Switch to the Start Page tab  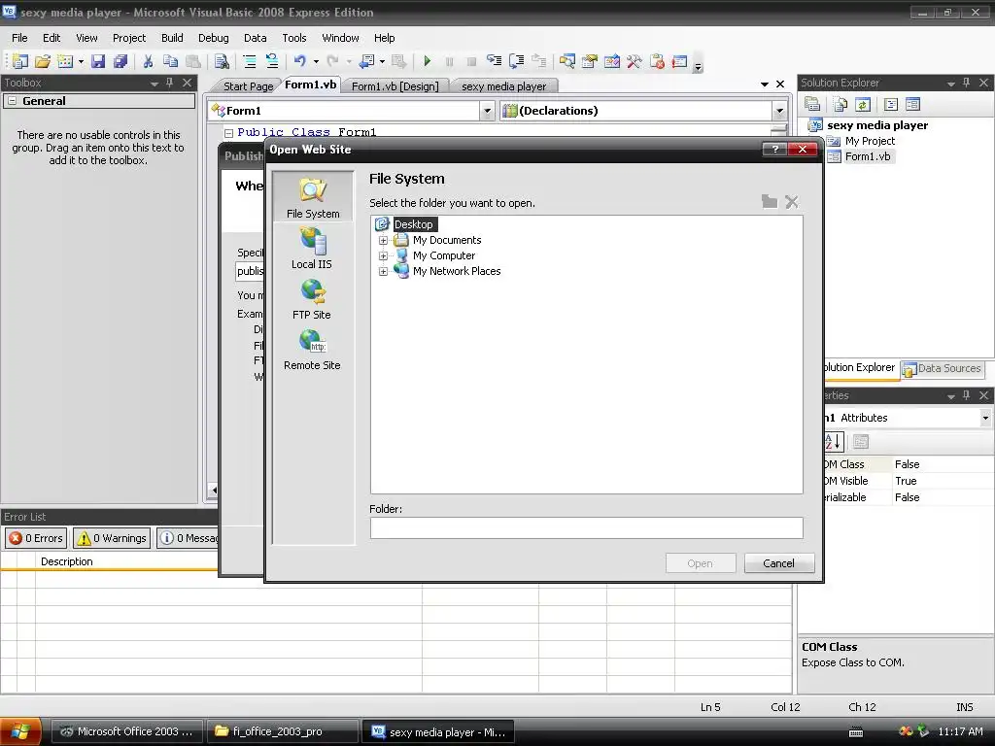[x=248, y=86]
